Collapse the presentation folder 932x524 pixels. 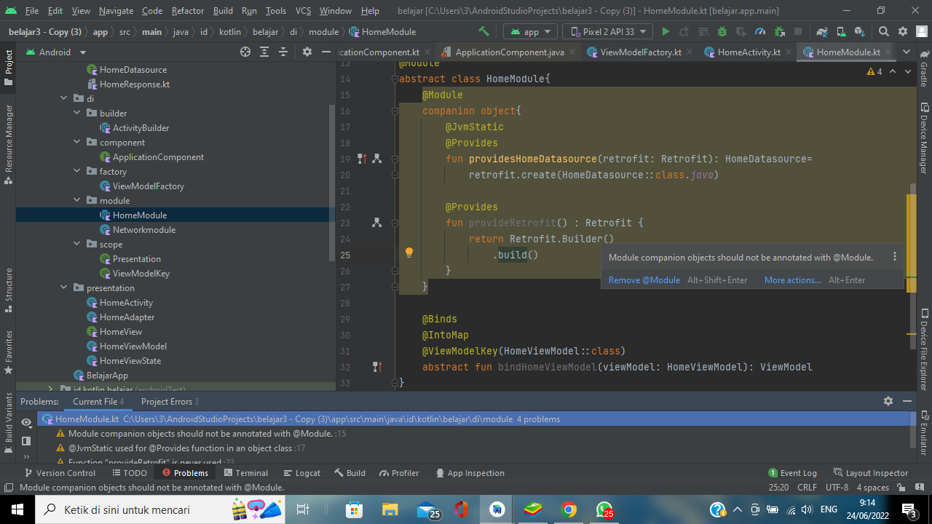tap(64, 287)
